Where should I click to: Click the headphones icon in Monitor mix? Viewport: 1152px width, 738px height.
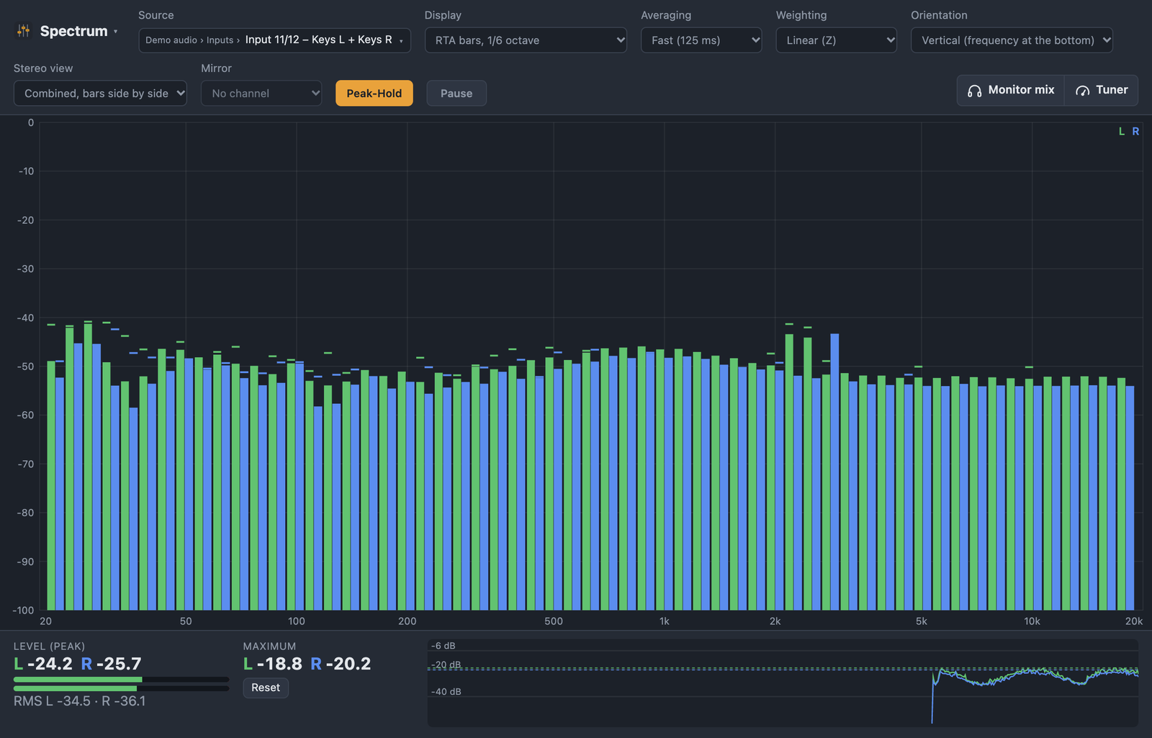(974, 91)
